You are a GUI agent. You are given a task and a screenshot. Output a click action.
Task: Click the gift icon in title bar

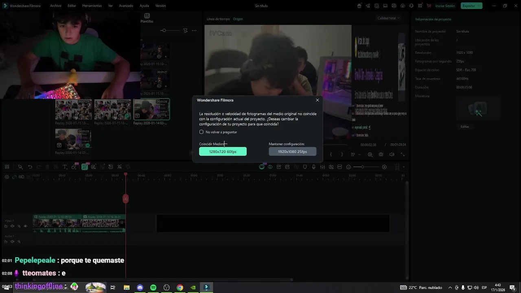click(359, 6)
